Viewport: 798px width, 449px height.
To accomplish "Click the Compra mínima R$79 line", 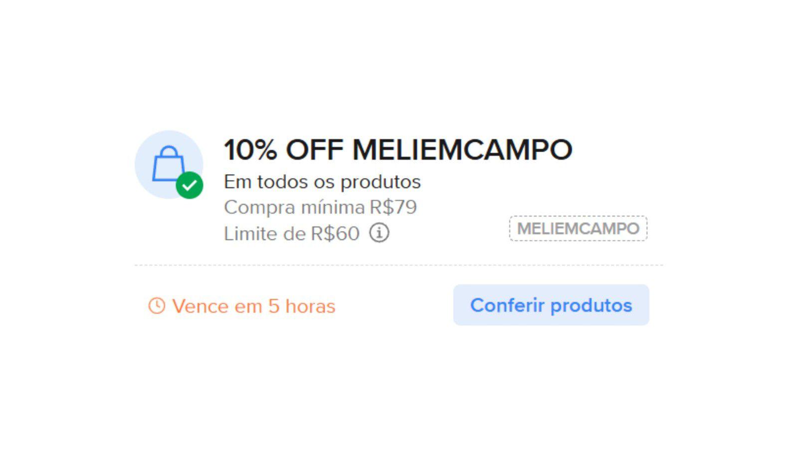I will [320, 207].
